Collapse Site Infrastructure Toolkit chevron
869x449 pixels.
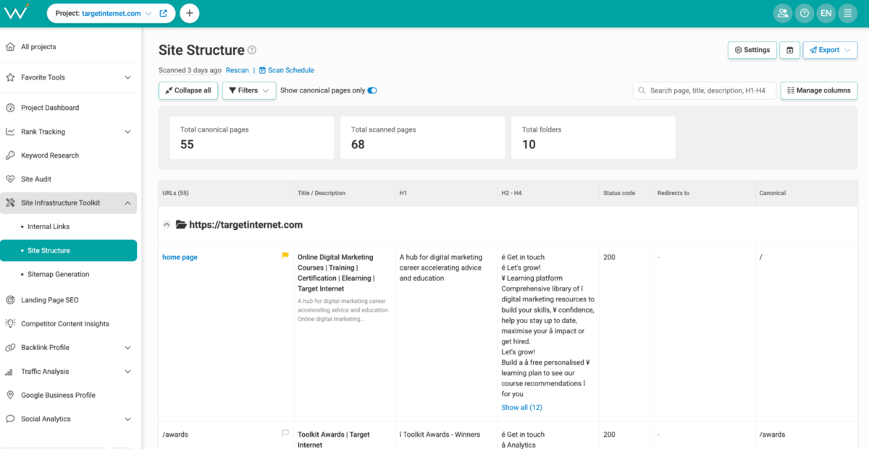[127, 203]
